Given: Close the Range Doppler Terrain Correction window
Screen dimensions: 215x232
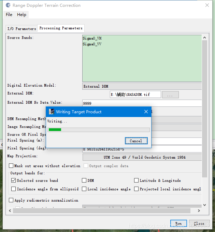Looking at the screenshot, I should click(x=207, y=5).
